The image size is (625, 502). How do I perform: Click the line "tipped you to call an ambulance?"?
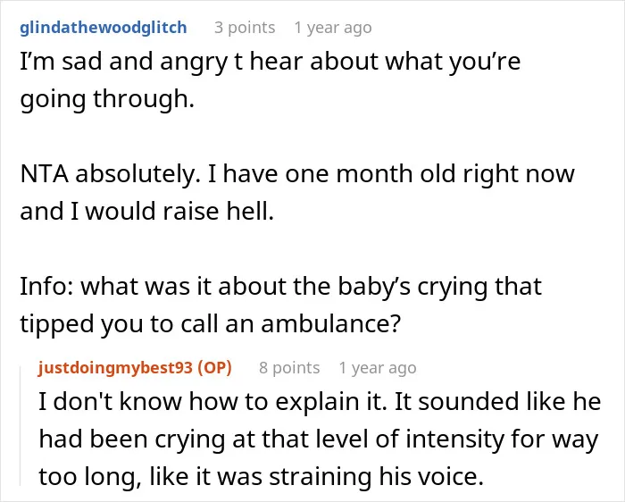pyautogui.click(x=210, y=323)
